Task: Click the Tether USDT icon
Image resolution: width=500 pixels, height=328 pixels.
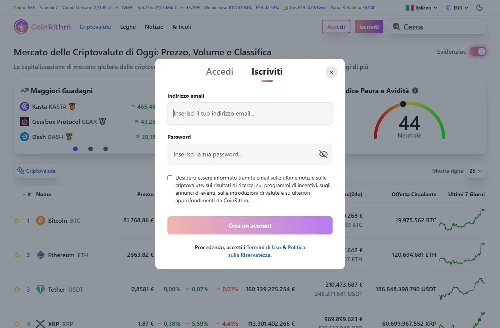Action: point(41,289)
